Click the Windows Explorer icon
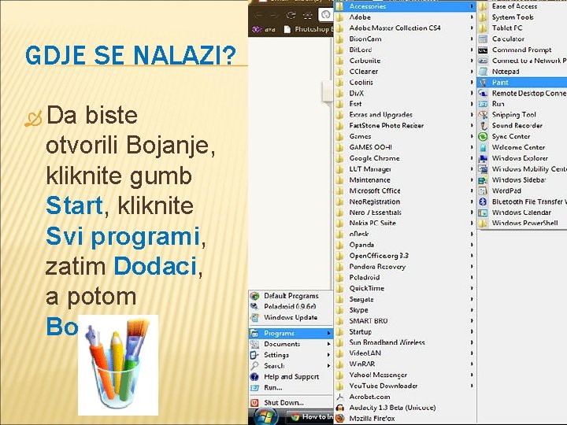 click(x=483, y=158)
